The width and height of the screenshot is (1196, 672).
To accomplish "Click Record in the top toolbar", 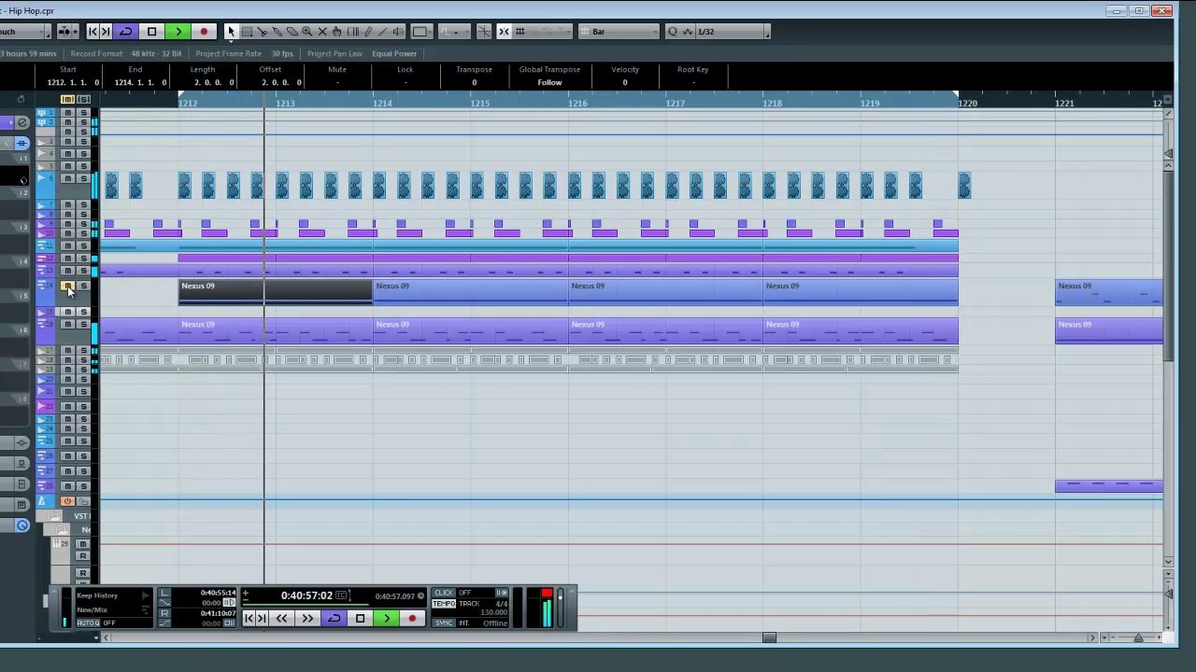I will pos(204,32).
